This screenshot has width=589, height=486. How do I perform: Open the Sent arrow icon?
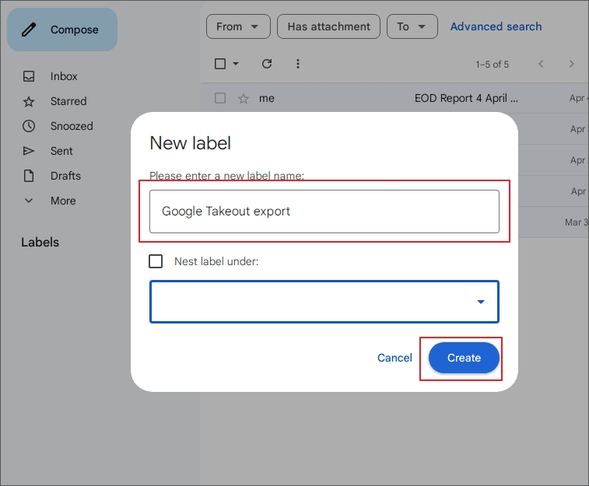29,151
